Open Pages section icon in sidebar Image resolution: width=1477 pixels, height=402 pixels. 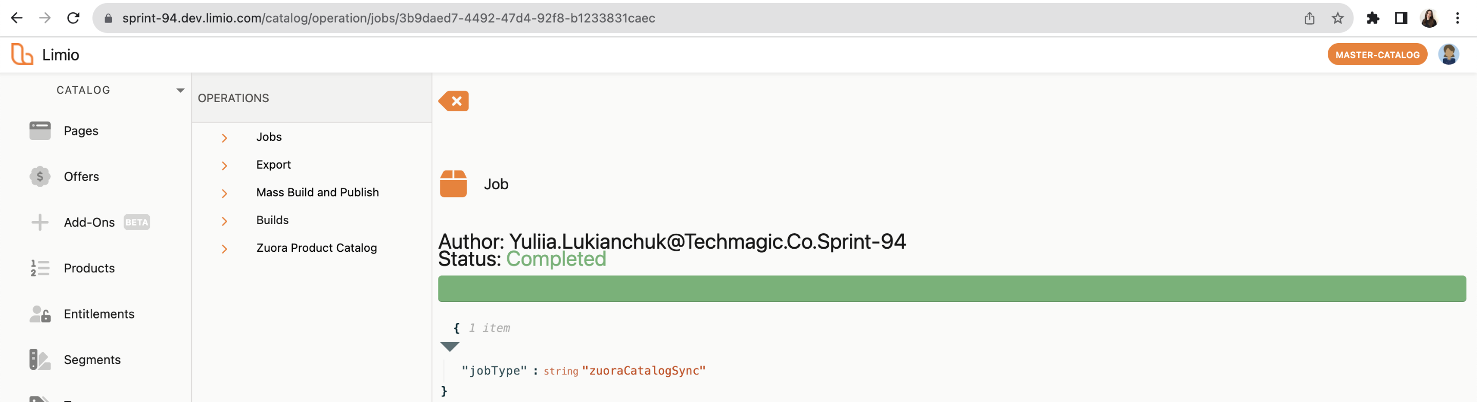pos(39,131)
